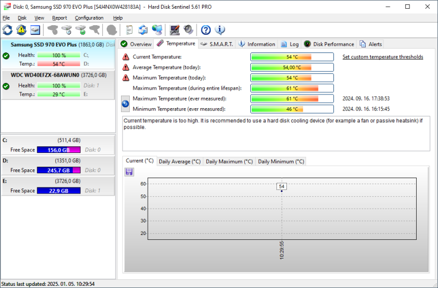The height and width of the screenshot is (288, 438).
Task: Click the Average Temperature 54,00 °C bar
Action: click(x=292, y=67)
